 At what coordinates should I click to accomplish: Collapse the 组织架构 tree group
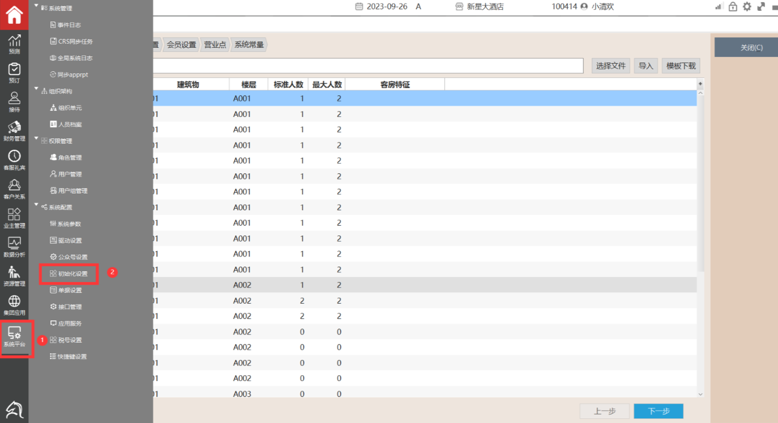(x=36, y=89)
